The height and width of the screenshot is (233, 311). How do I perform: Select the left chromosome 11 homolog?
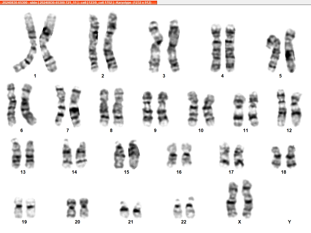point(239,110)
